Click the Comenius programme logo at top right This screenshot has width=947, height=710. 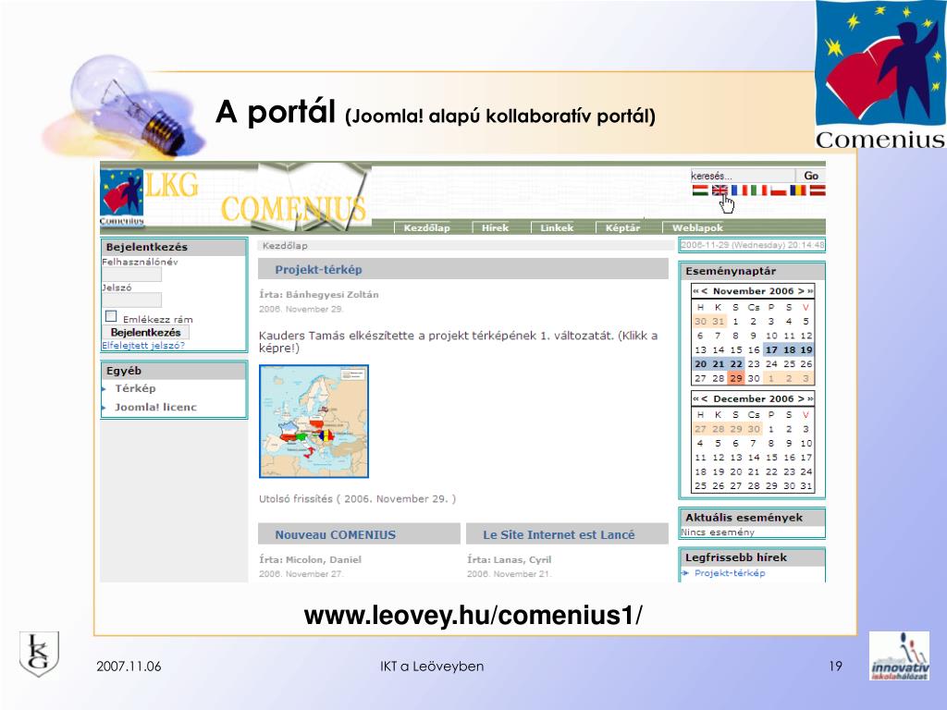click(880, 75)
